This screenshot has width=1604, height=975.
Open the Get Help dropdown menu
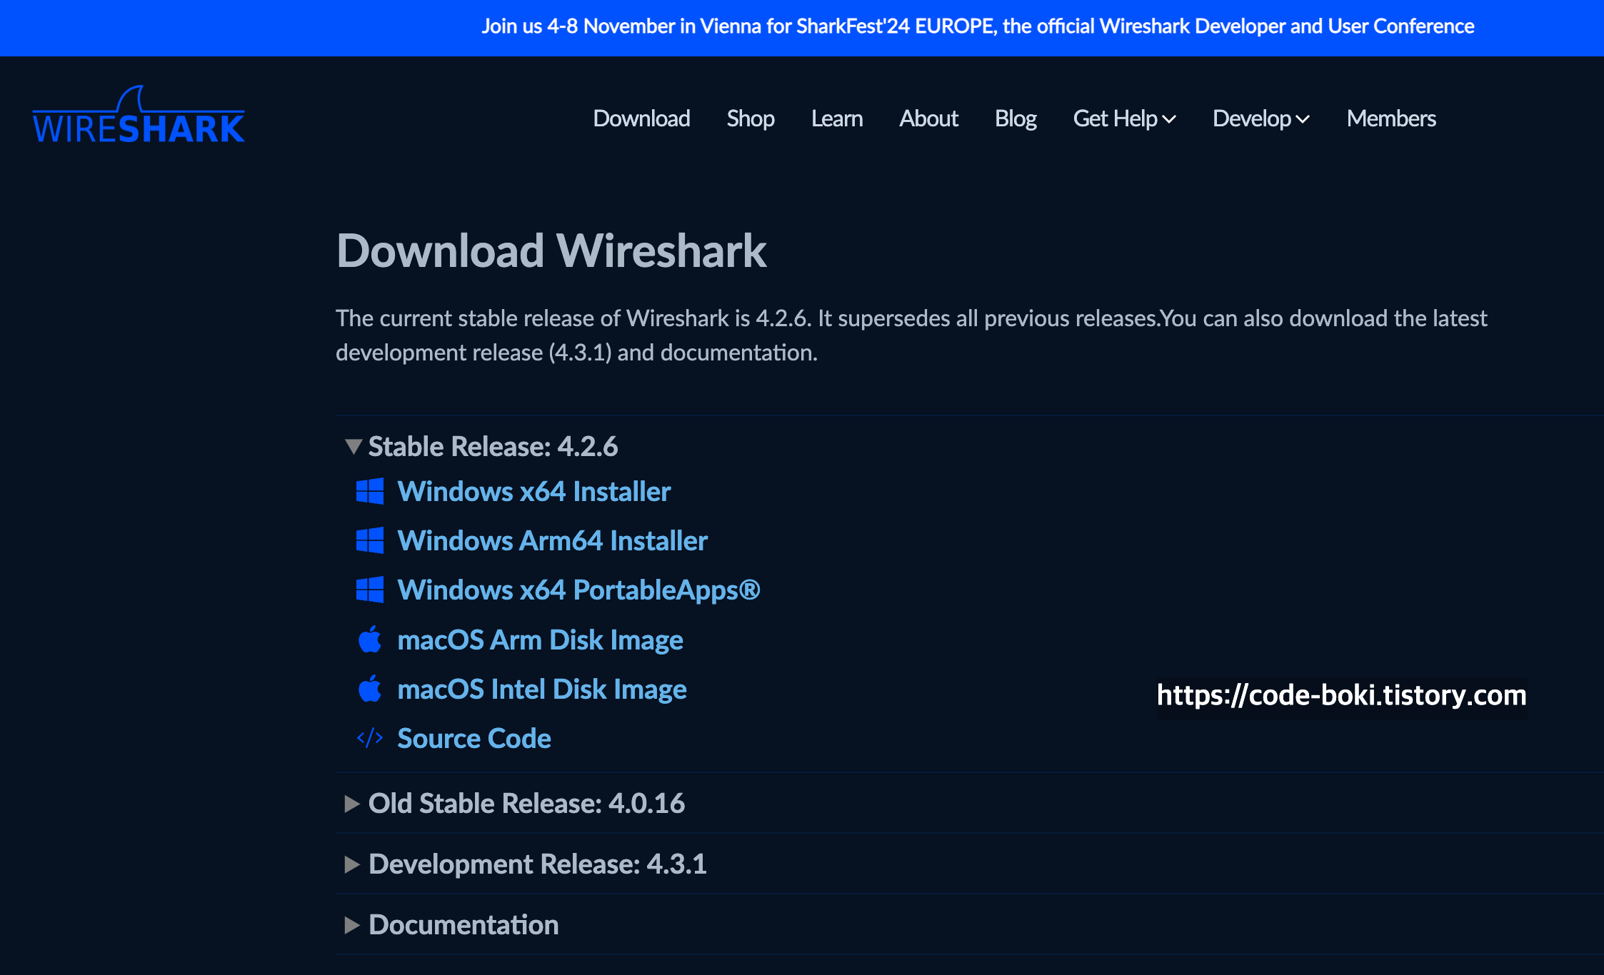pyautogui.click(x=1124, y=118)
